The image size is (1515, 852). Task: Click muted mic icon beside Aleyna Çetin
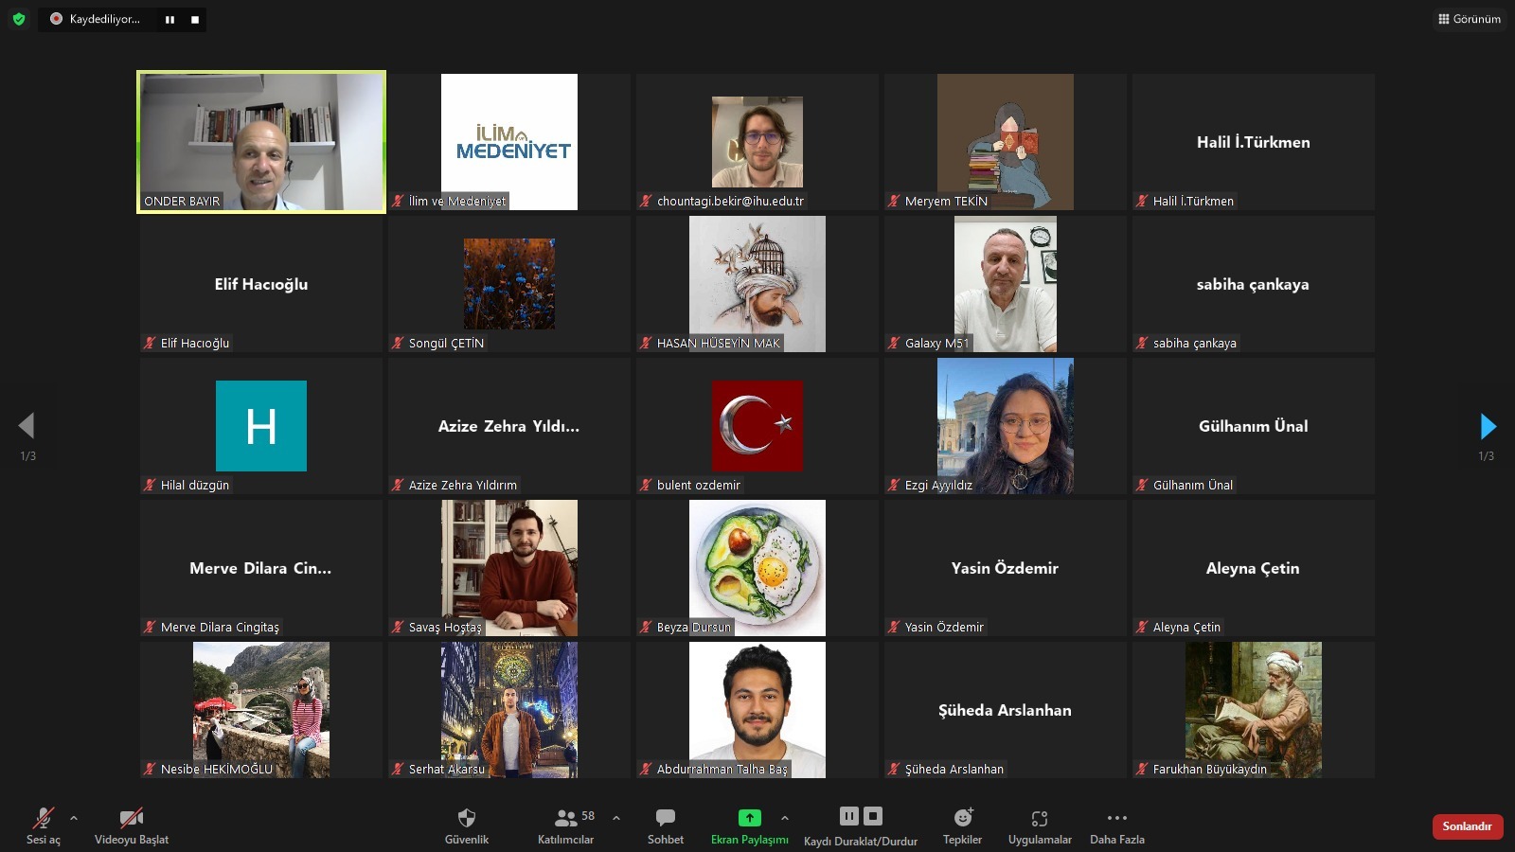tap(1142, 627)
